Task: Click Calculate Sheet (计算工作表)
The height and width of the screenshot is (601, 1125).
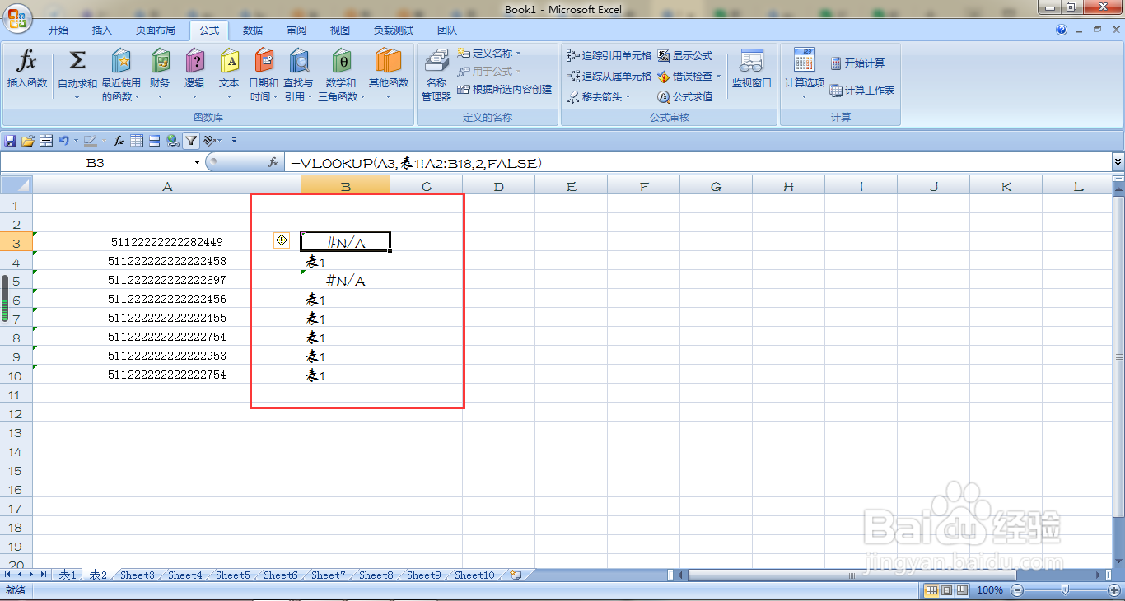Action: [862, 91]
